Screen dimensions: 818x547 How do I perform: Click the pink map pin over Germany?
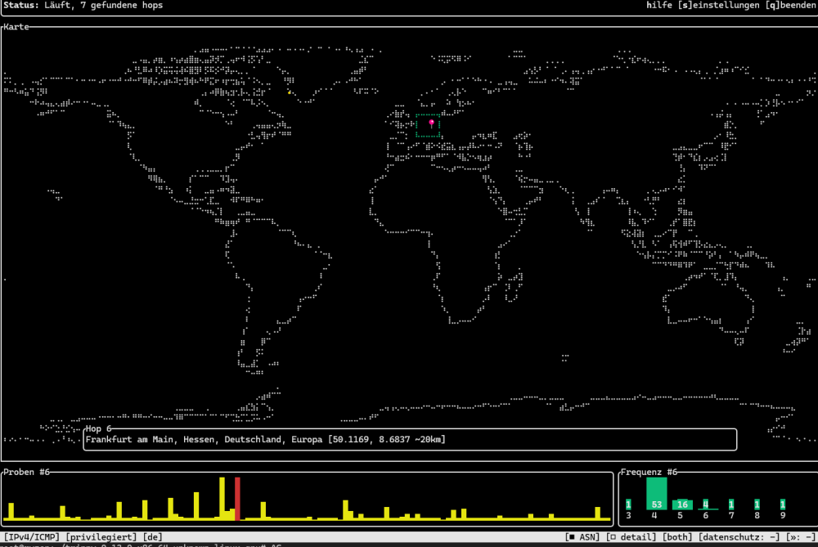point(431,123)
